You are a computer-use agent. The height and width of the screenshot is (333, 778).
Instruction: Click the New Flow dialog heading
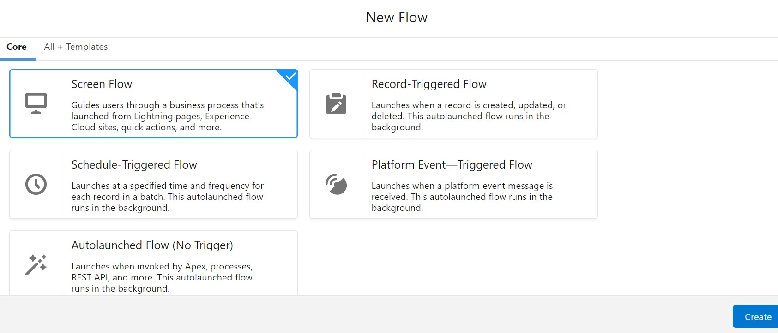click(397, 18)
